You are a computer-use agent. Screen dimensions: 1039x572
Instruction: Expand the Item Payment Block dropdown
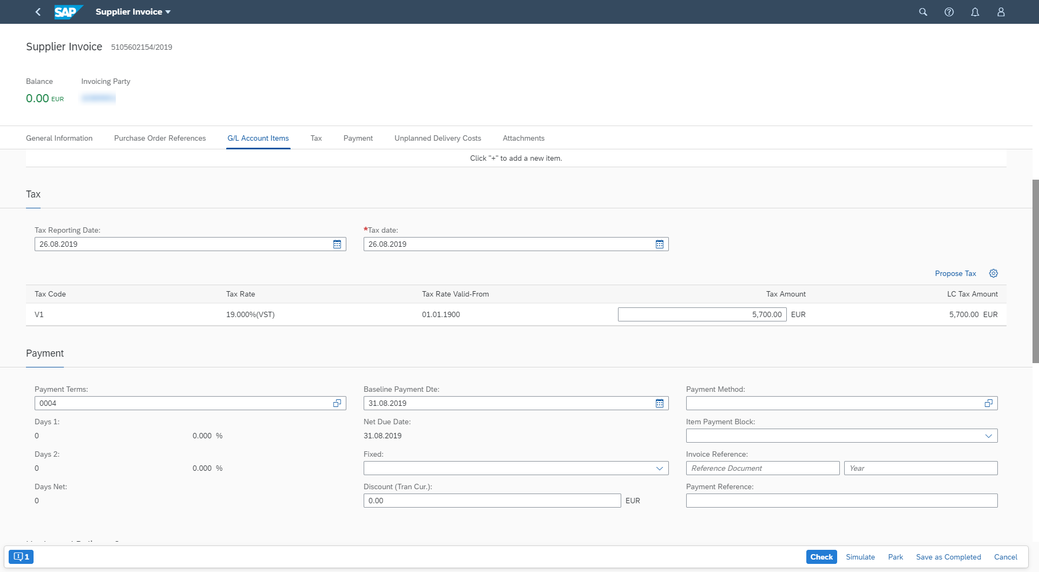989,436
